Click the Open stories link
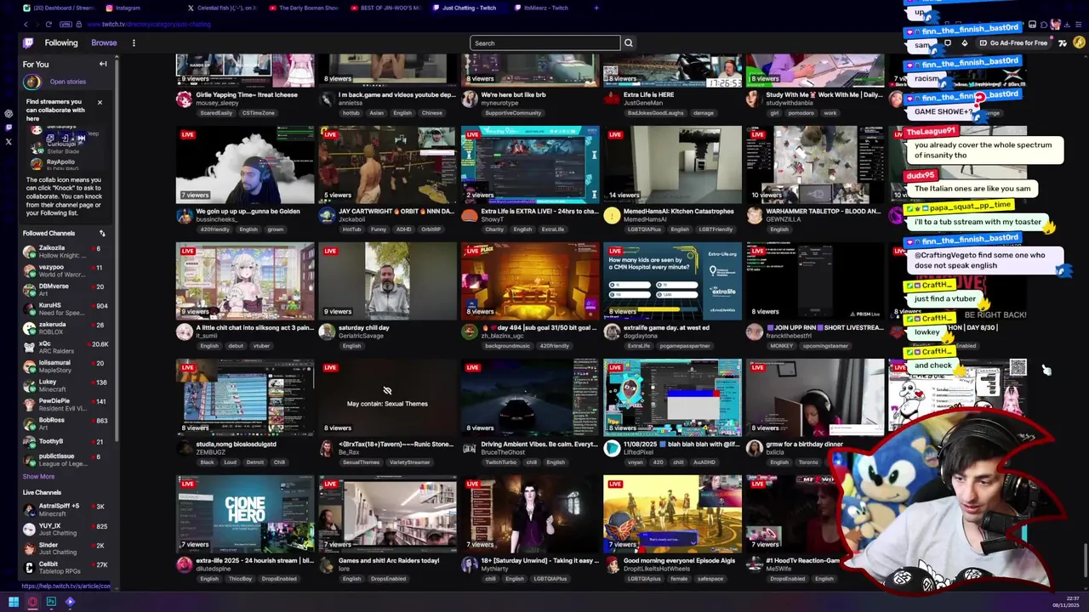The width and height of the screenshot is (1089, 612). click(x=68, y=82)
